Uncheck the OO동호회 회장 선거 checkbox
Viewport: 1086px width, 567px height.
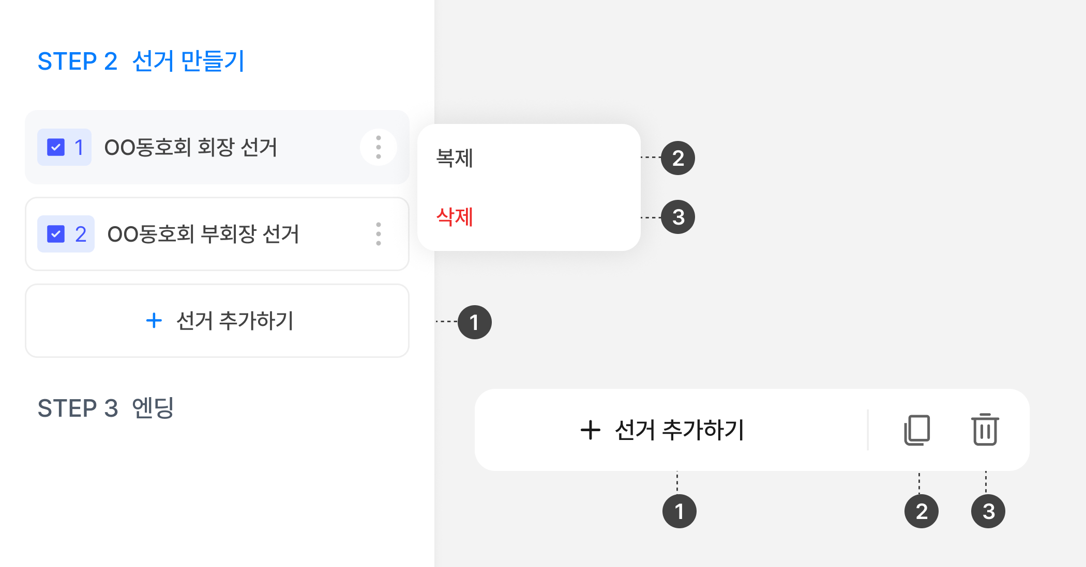tap(56, 147)
